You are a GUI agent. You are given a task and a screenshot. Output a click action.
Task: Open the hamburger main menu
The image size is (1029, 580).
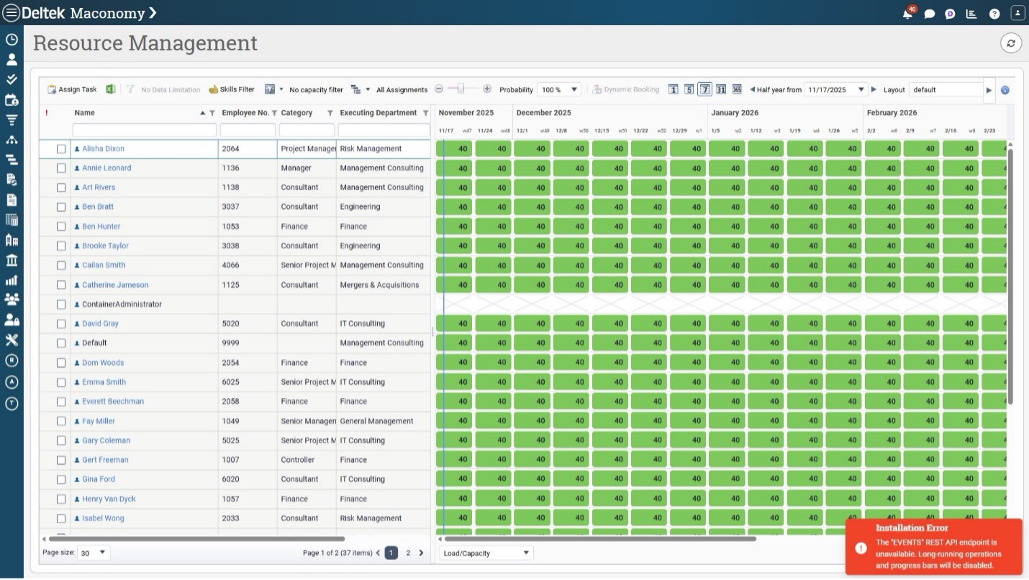click(x=12, y=13)
